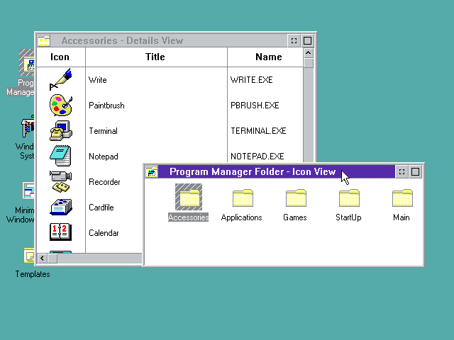Minimize the Accessories Details View window

294,41
